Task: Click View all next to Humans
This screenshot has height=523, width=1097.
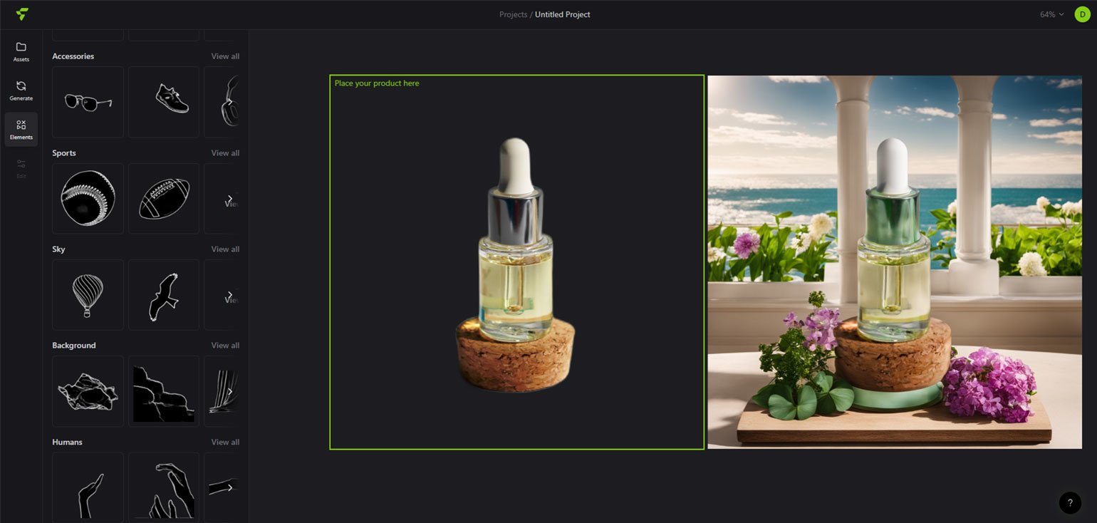Action: point(225,442)
